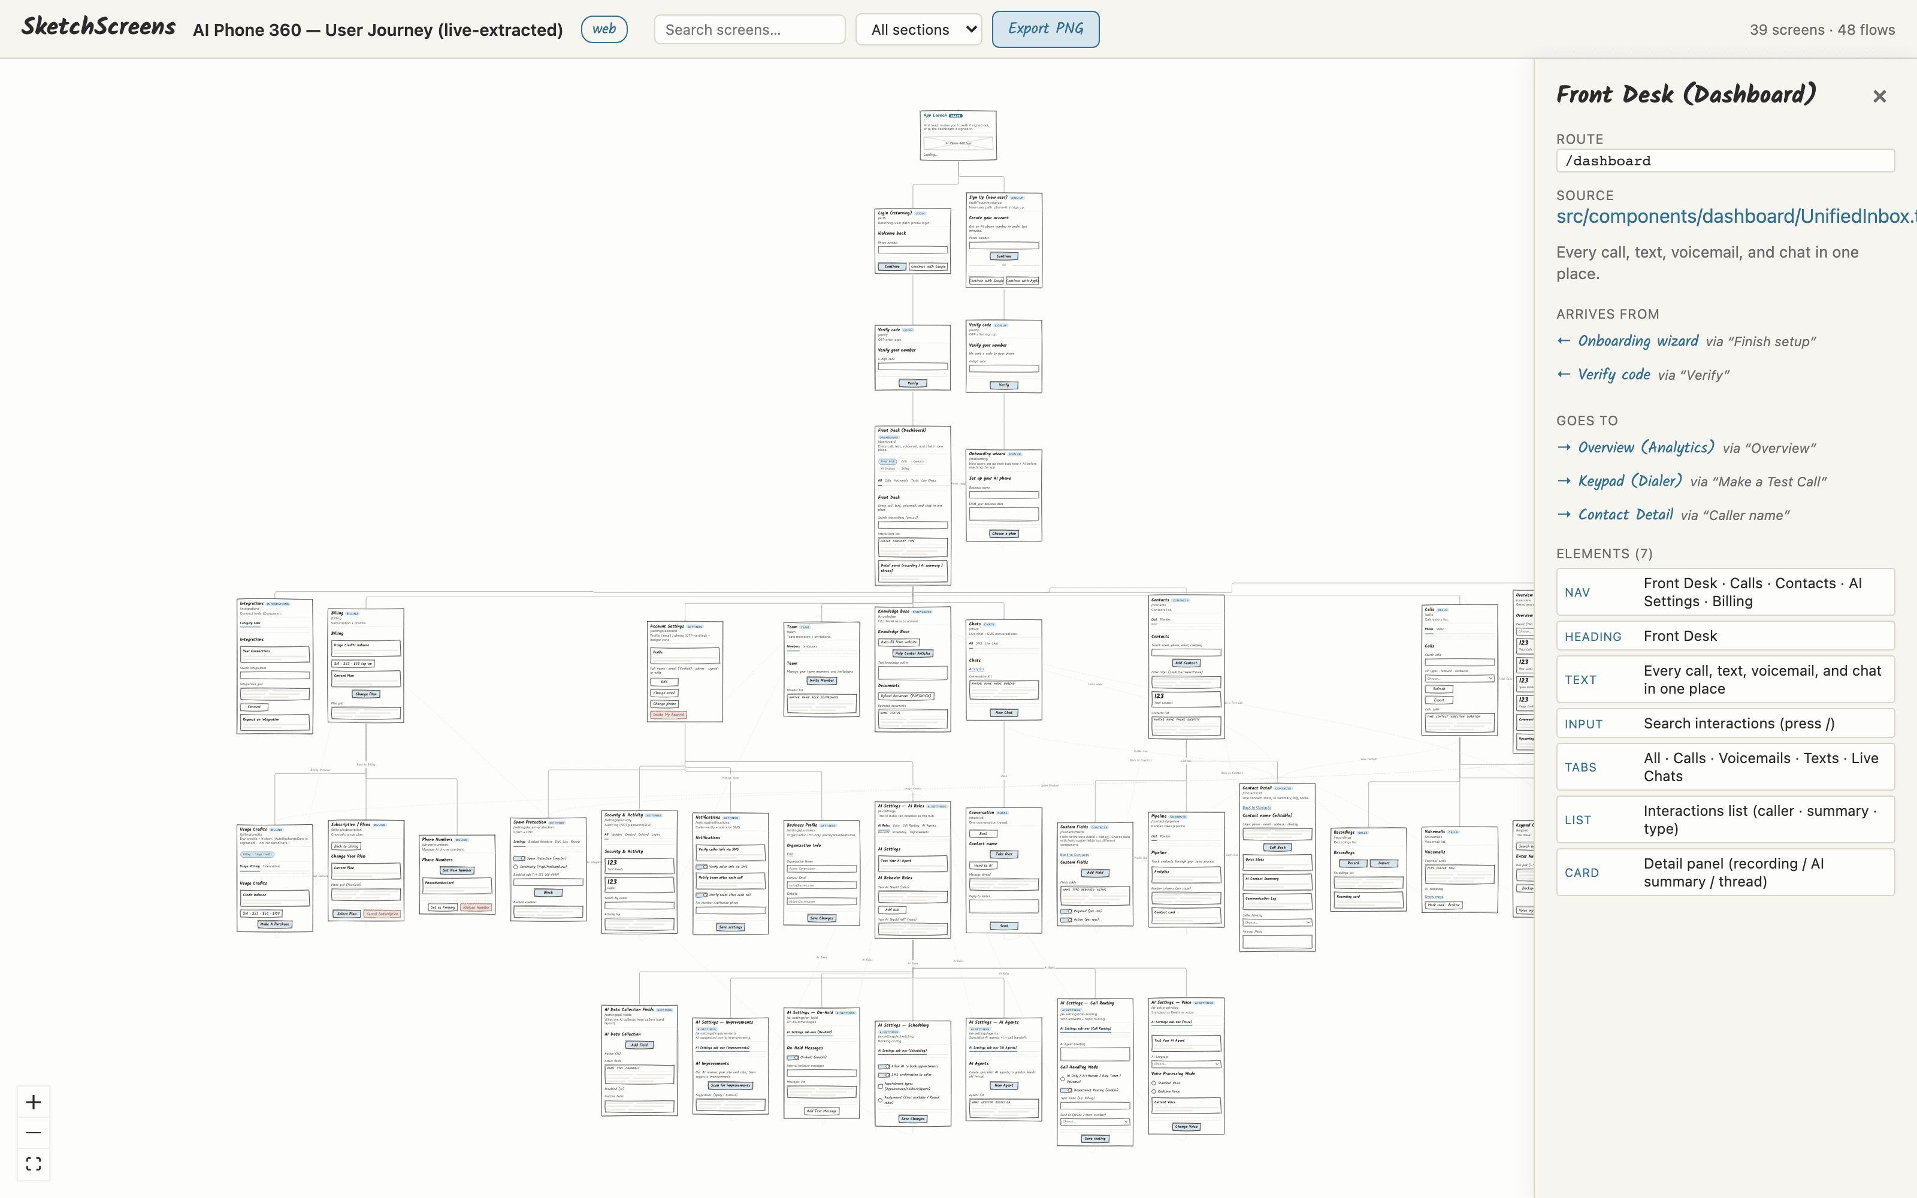This screenshot has height=1198, width=1917.
Task: Select the AI Settings — Scheduling card
Action: [x=912, y=1073]
